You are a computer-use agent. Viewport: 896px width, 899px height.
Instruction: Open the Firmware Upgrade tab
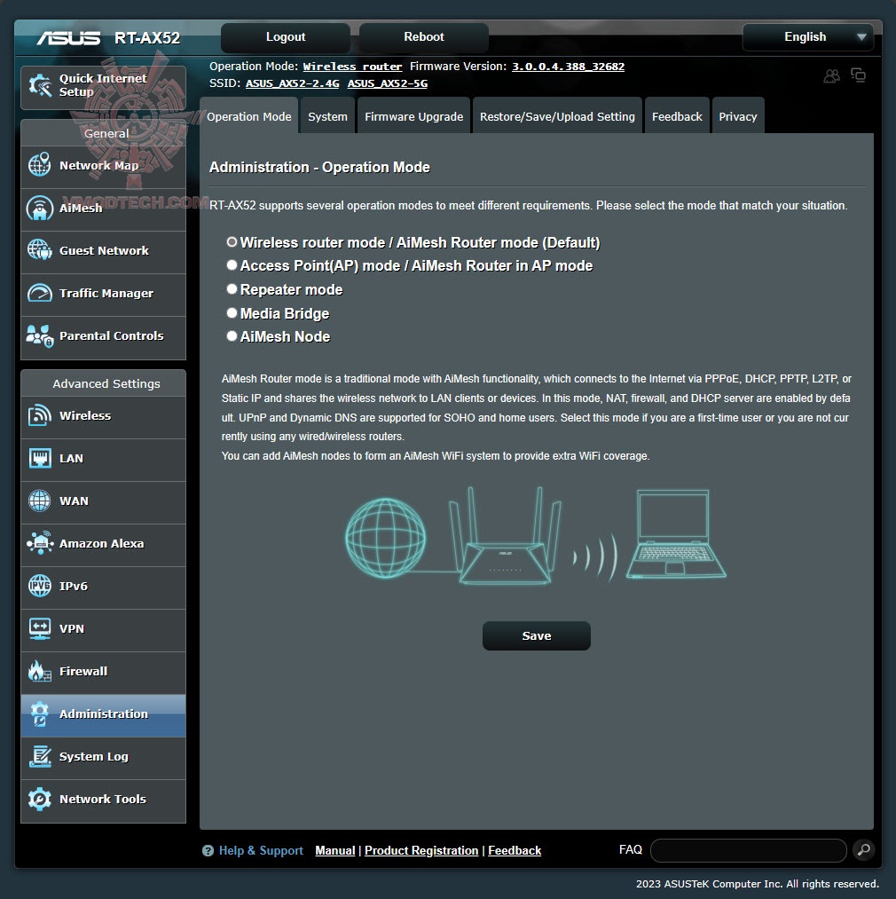click(413, 116)
